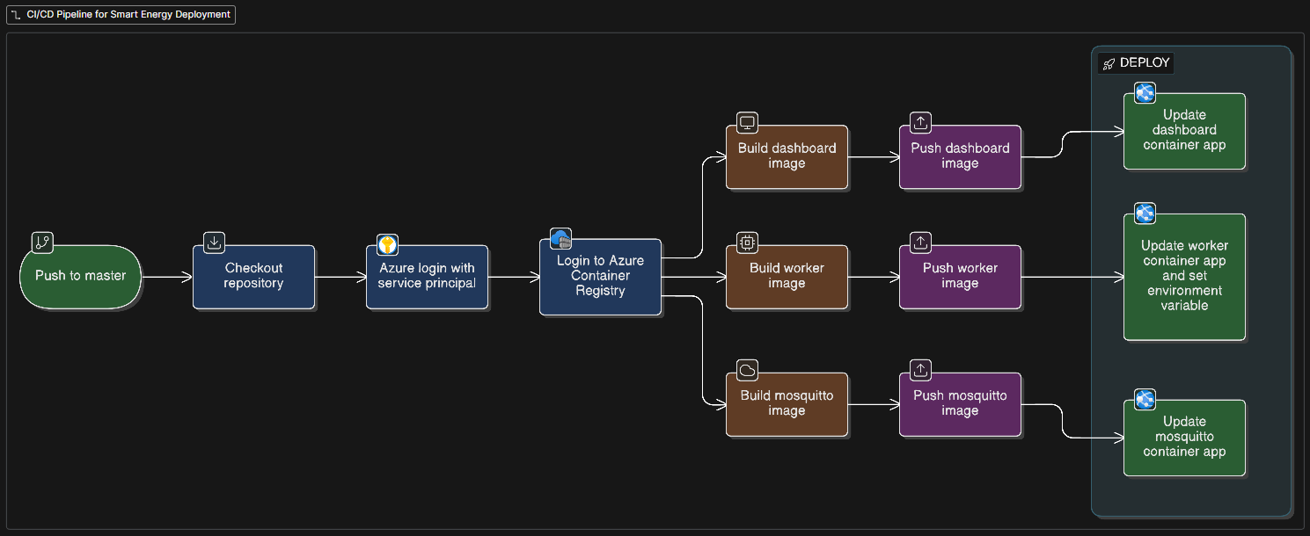Select the git branch icon on Push to master
1310x536 pixels.
41,243
